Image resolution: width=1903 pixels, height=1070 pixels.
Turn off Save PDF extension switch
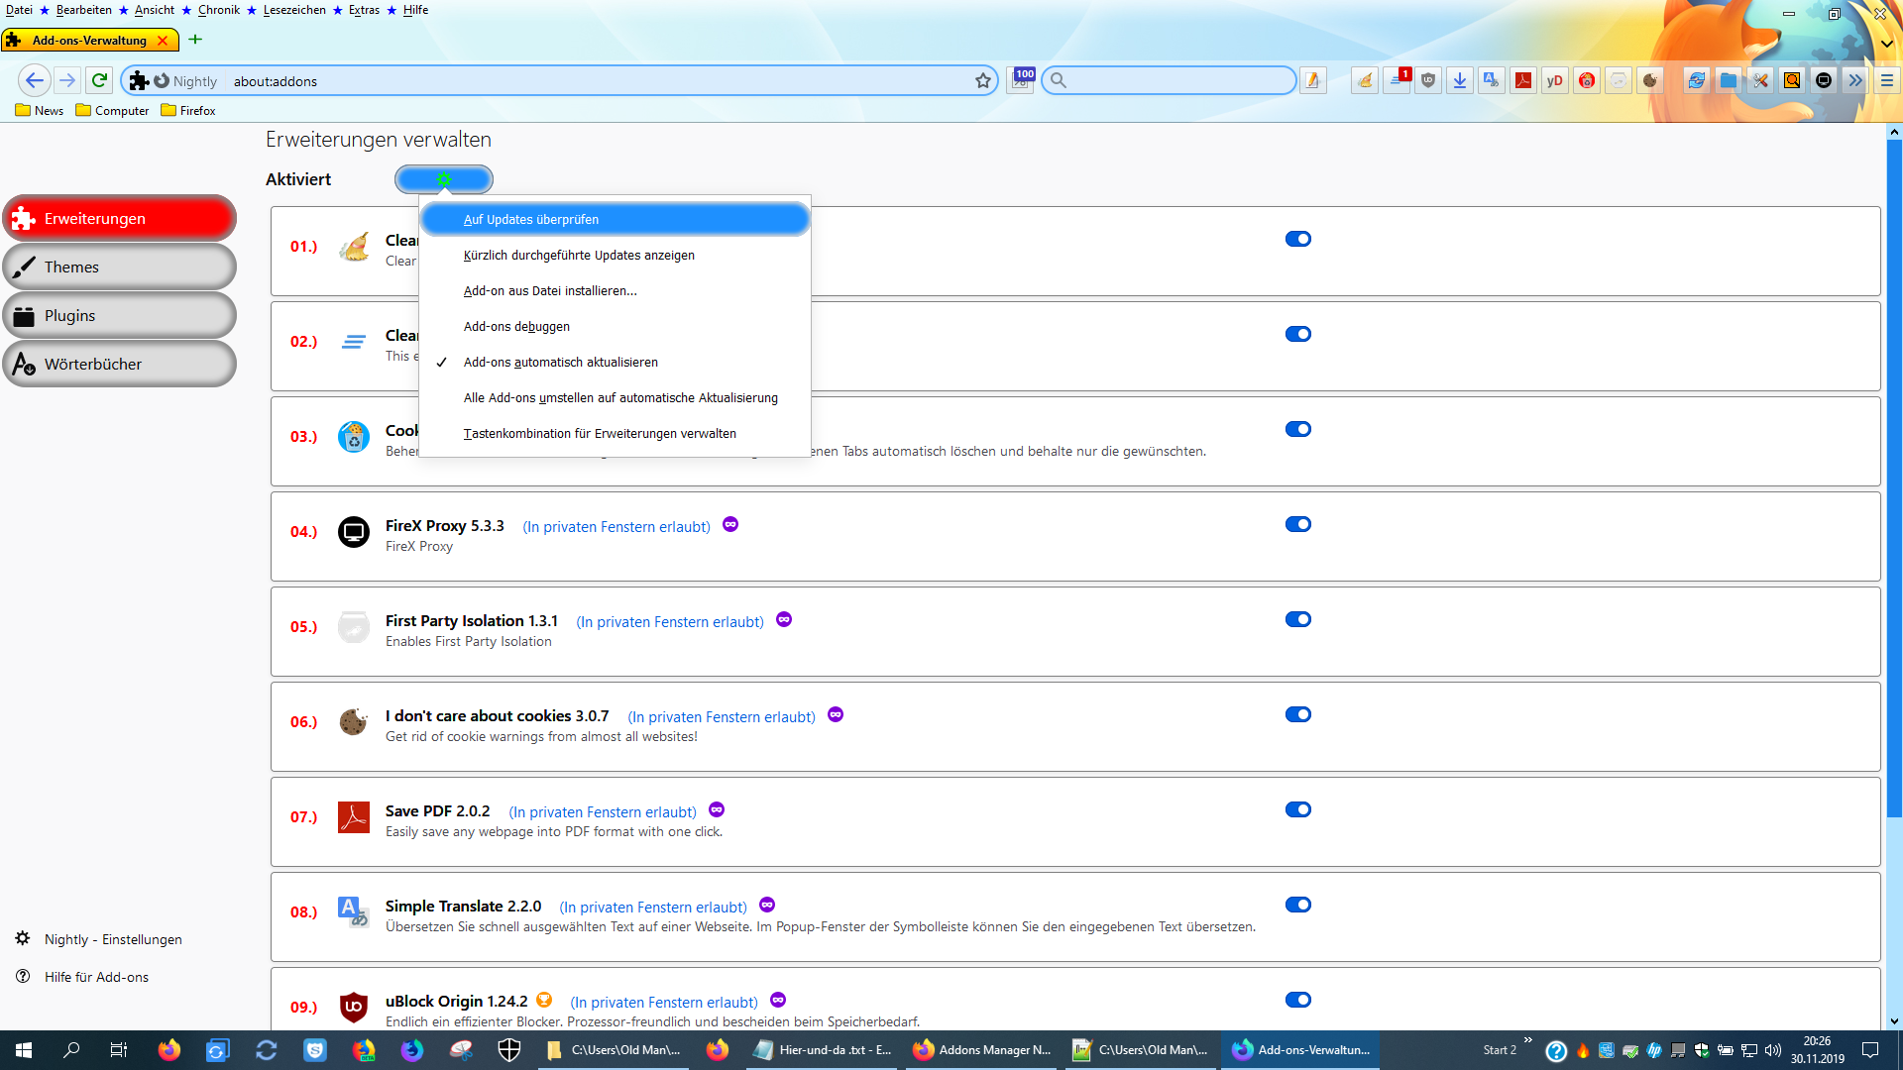pyautogui.click(x=1297, y=809)
